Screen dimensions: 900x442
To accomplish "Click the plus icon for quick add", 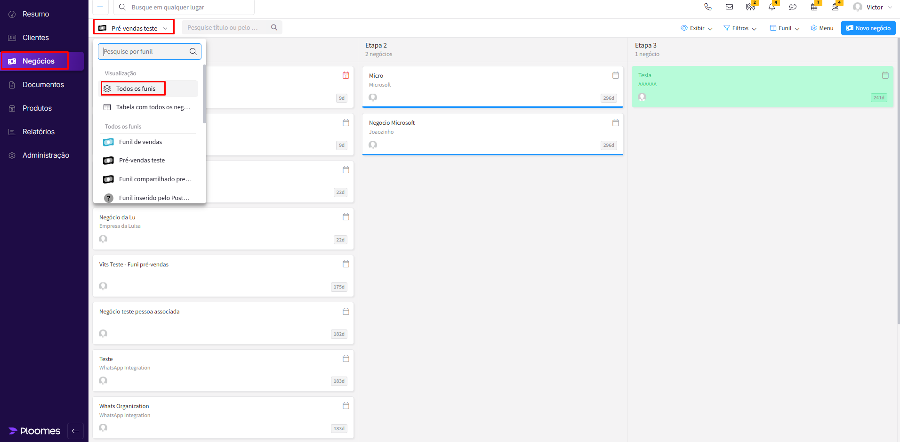I will pyautogui.click(x=100, y=7).
